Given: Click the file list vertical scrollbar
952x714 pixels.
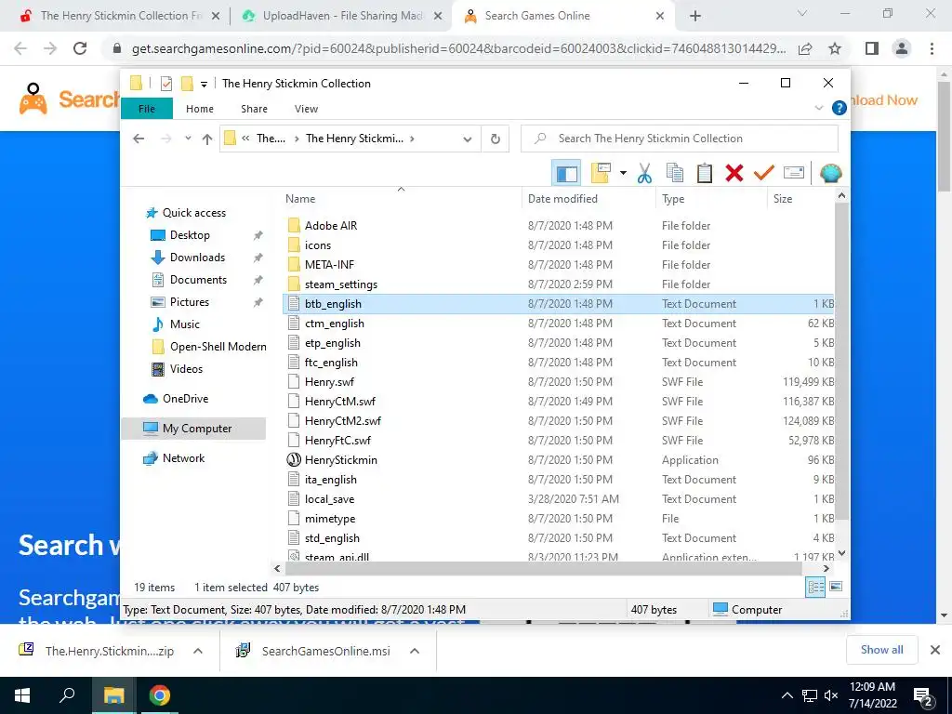Looking at the screenshot, I should (x=841, y=362).
